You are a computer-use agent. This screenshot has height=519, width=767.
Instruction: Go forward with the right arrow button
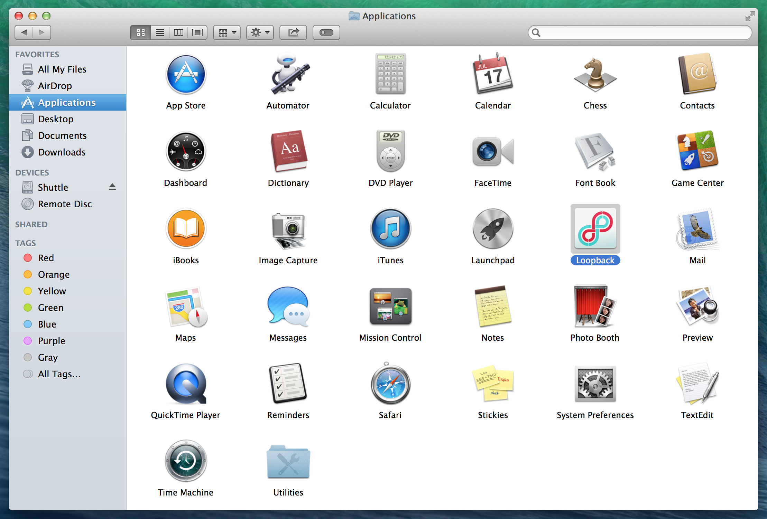[x=42, y=32]
